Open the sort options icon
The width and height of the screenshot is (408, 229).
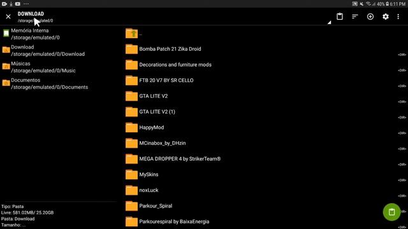(355, 17)
